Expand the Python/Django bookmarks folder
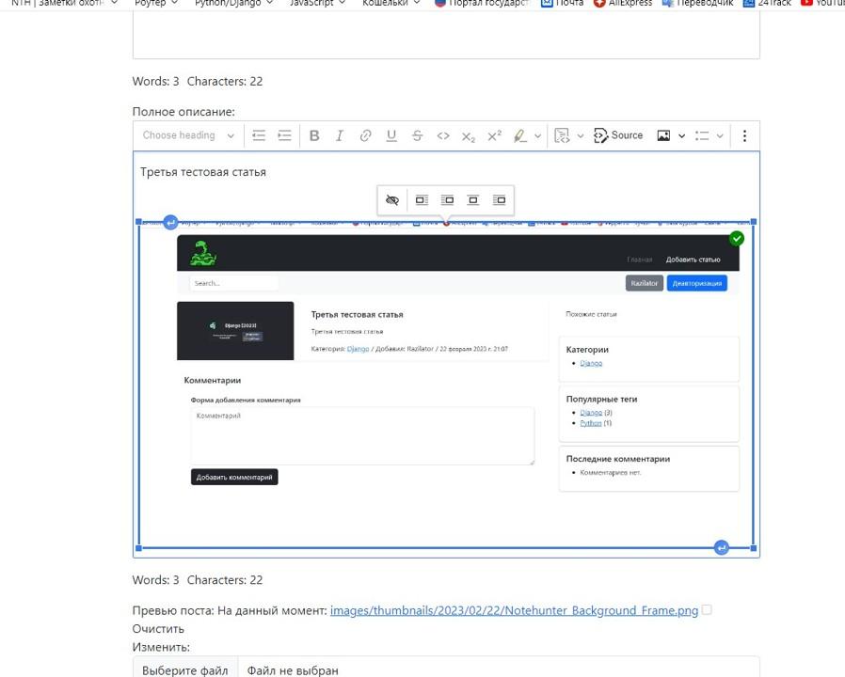Viewport: 845px width, 677px height. click(234, 3)
